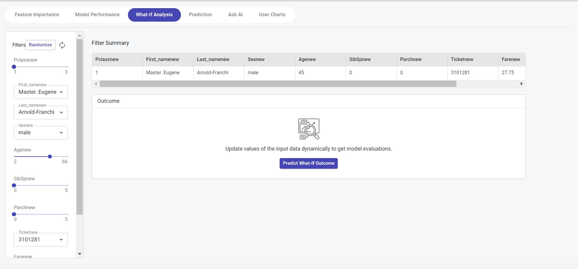Click the Filter Summary horizontal scrollbar
This screenshot has height=269, width=578.
[278, 84]
